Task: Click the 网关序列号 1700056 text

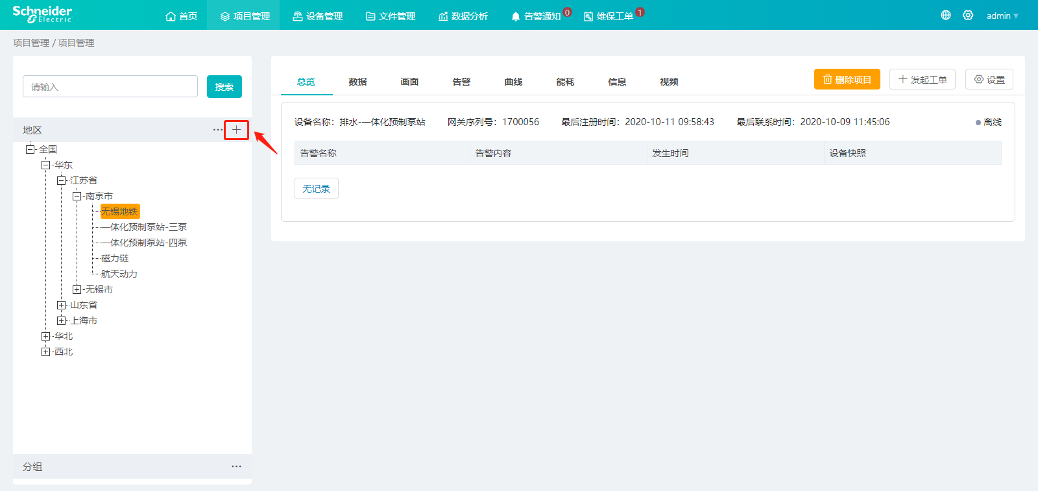Action: [493, 122]
